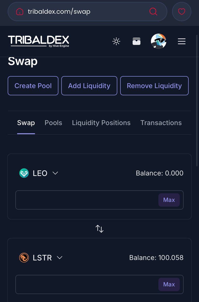The height and width of the screenshot is (302, 199).
Task: Click the Add Liquidity button
Action: tap(89, 86)
